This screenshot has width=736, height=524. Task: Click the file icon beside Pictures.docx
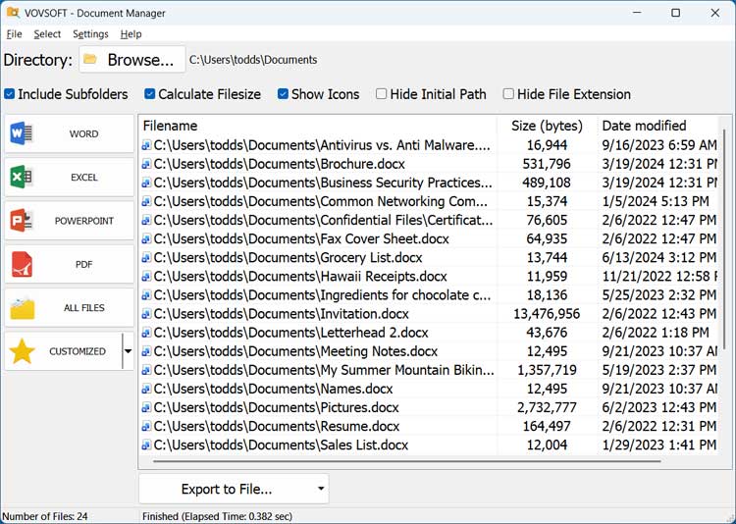click(146, 407)
